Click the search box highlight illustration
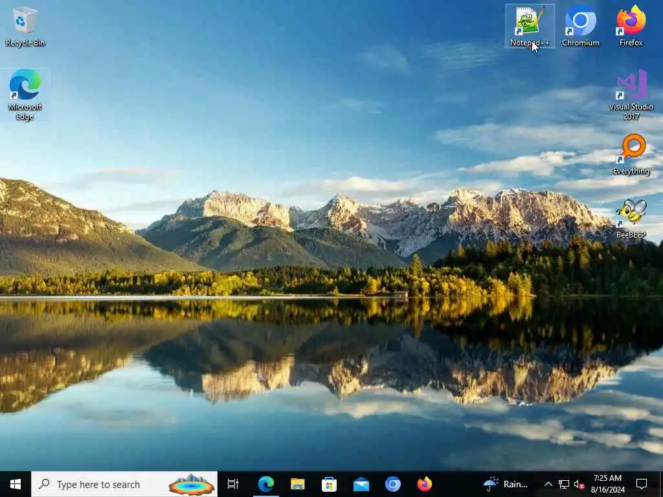This screenshot has height=497, width=663. 192,484
